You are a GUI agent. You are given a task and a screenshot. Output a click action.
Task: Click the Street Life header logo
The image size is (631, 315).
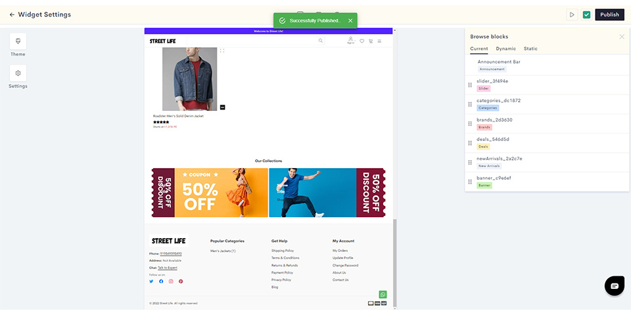(162, 41)
